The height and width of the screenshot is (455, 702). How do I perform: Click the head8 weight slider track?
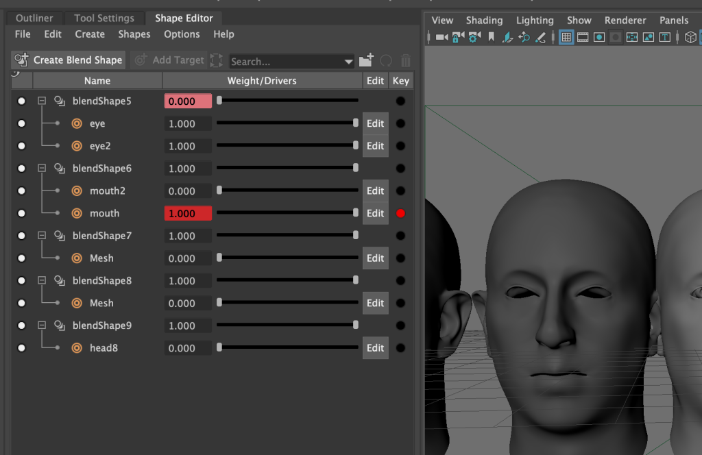point(288,348)
